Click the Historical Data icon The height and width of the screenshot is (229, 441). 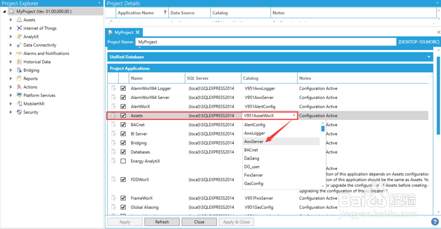(19, 62)
